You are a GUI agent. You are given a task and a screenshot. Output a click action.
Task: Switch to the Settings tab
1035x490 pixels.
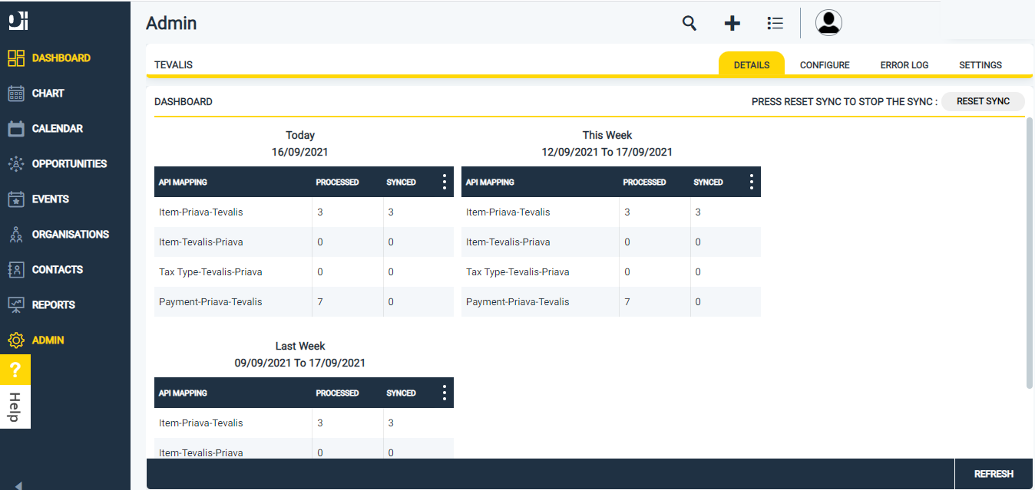(x=980, y=65)
